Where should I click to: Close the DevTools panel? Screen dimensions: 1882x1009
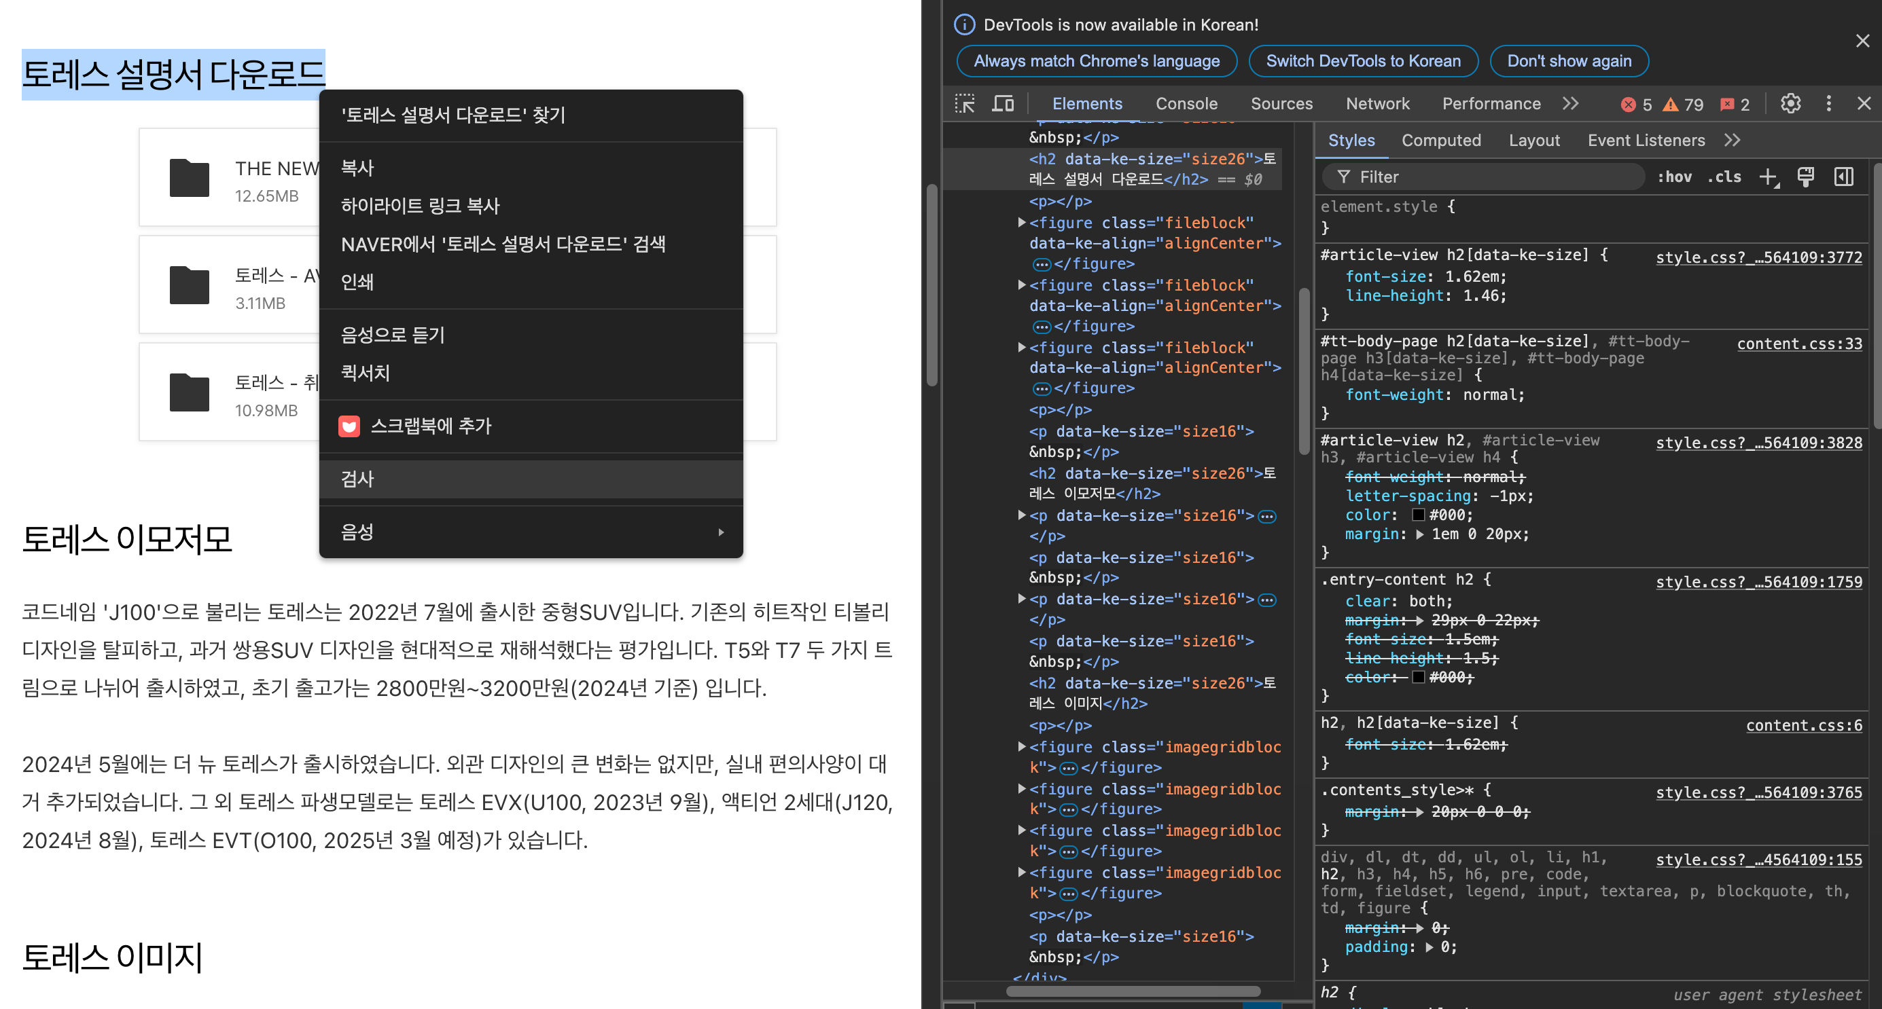(1864, 104)
